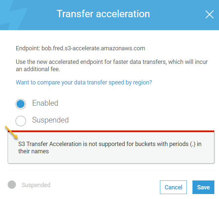This screenshot has height=199, width=219.
Task: Click the Suspended label beside the radio
Action: pyautogui.click(x=50, y=120)
